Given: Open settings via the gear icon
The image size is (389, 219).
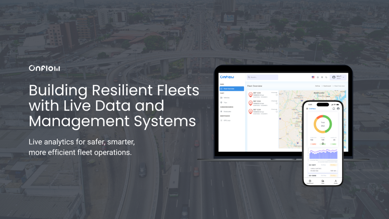Looking at the screenshot, I should pyautogui.click(x=322, y=77).
